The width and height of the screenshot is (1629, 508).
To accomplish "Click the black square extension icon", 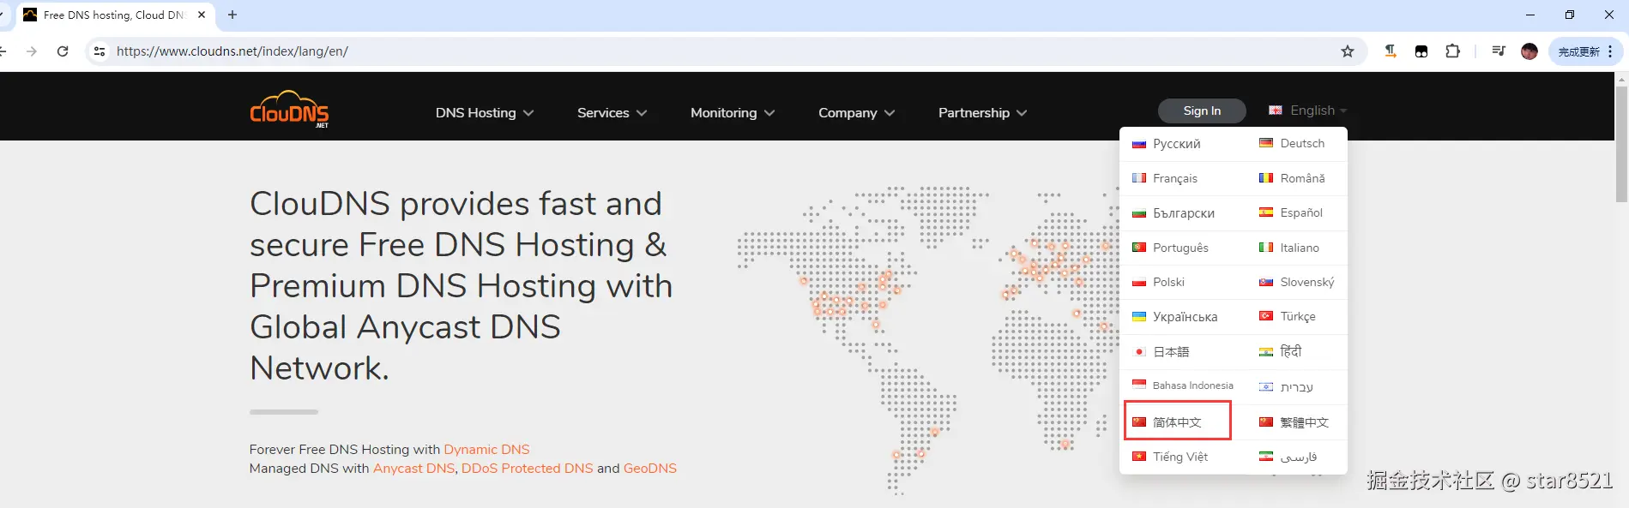I will click(1421, 51).
